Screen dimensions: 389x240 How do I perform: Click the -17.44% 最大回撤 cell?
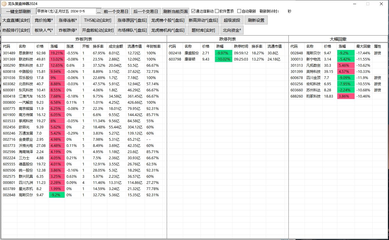[363, 53]
